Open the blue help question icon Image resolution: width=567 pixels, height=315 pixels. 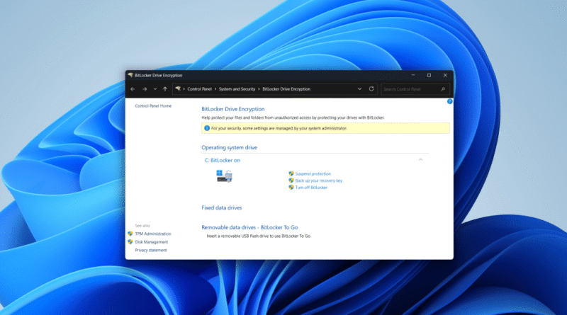point(450,101)
